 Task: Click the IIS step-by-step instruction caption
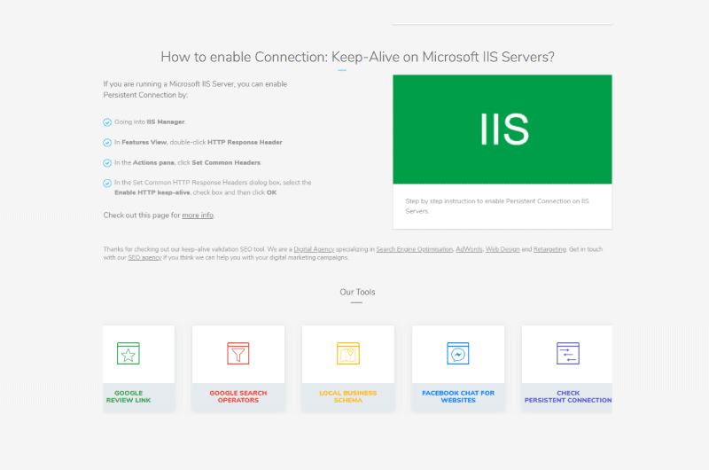click(x=497, y=206)
